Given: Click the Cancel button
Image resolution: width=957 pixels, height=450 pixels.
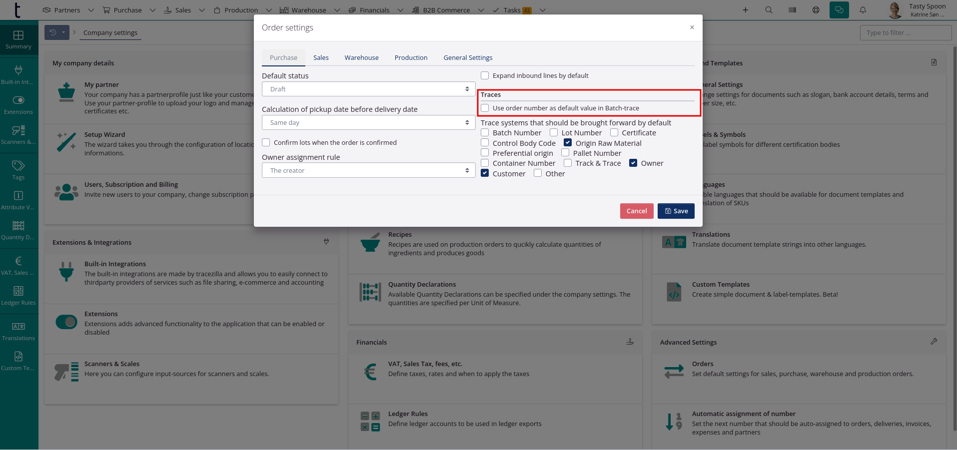Looking at the screenshot, I should (636, 211).
